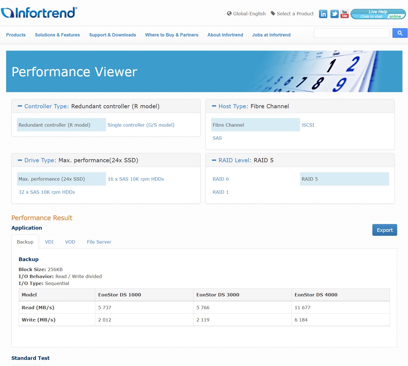The image size is (408, 366).
Task: Open Jobs at Infortrend page
Action: coord(271,35)
